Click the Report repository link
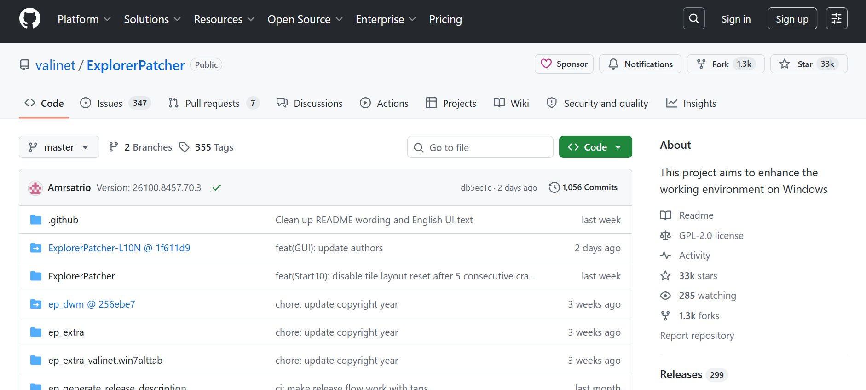Screen dimensions: 866x390 point(697,335)
